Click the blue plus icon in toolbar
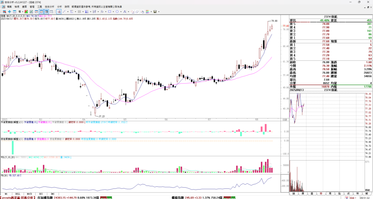The image size is (373, 199). 9,12
